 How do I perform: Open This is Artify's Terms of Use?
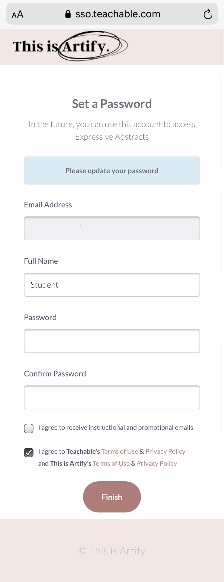tap(111, 463)
